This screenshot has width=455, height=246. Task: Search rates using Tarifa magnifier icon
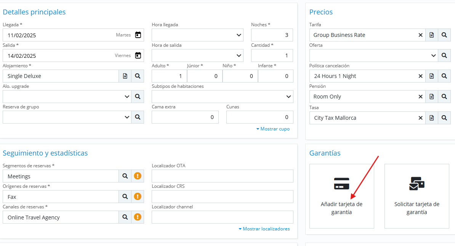(x=444, y=35)
